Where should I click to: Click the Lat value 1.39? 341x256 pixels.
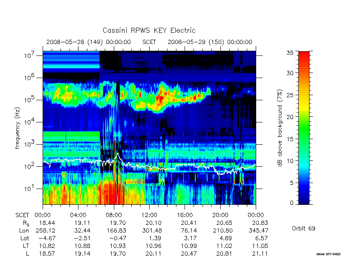[155, 239]
